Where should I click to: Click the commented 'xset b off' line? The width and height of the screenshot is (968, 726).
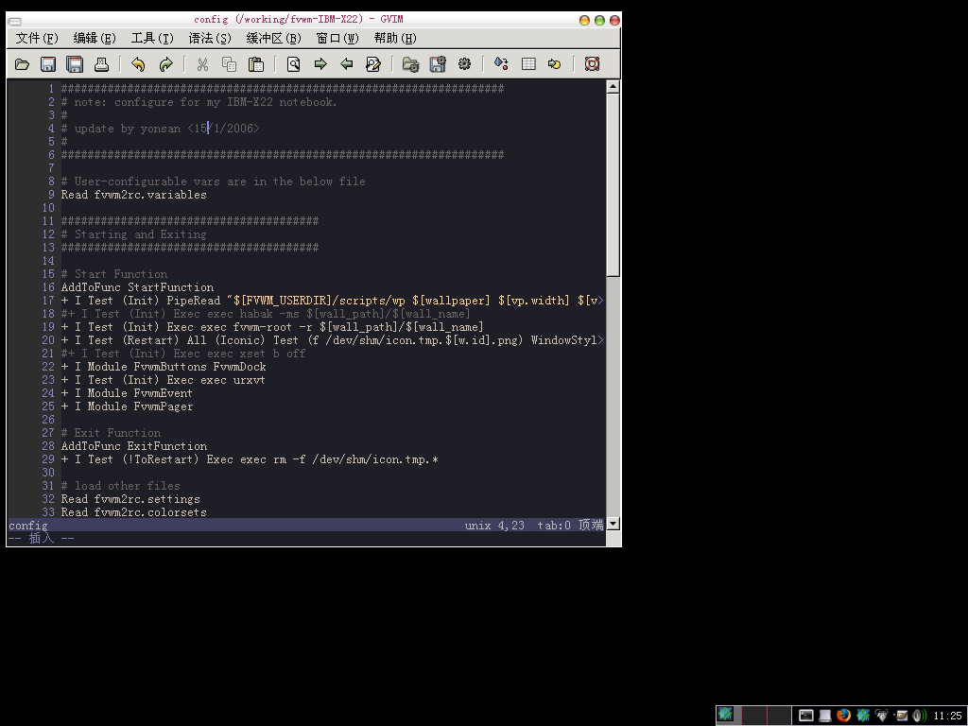pyautogui.click(x=183, y=354)
